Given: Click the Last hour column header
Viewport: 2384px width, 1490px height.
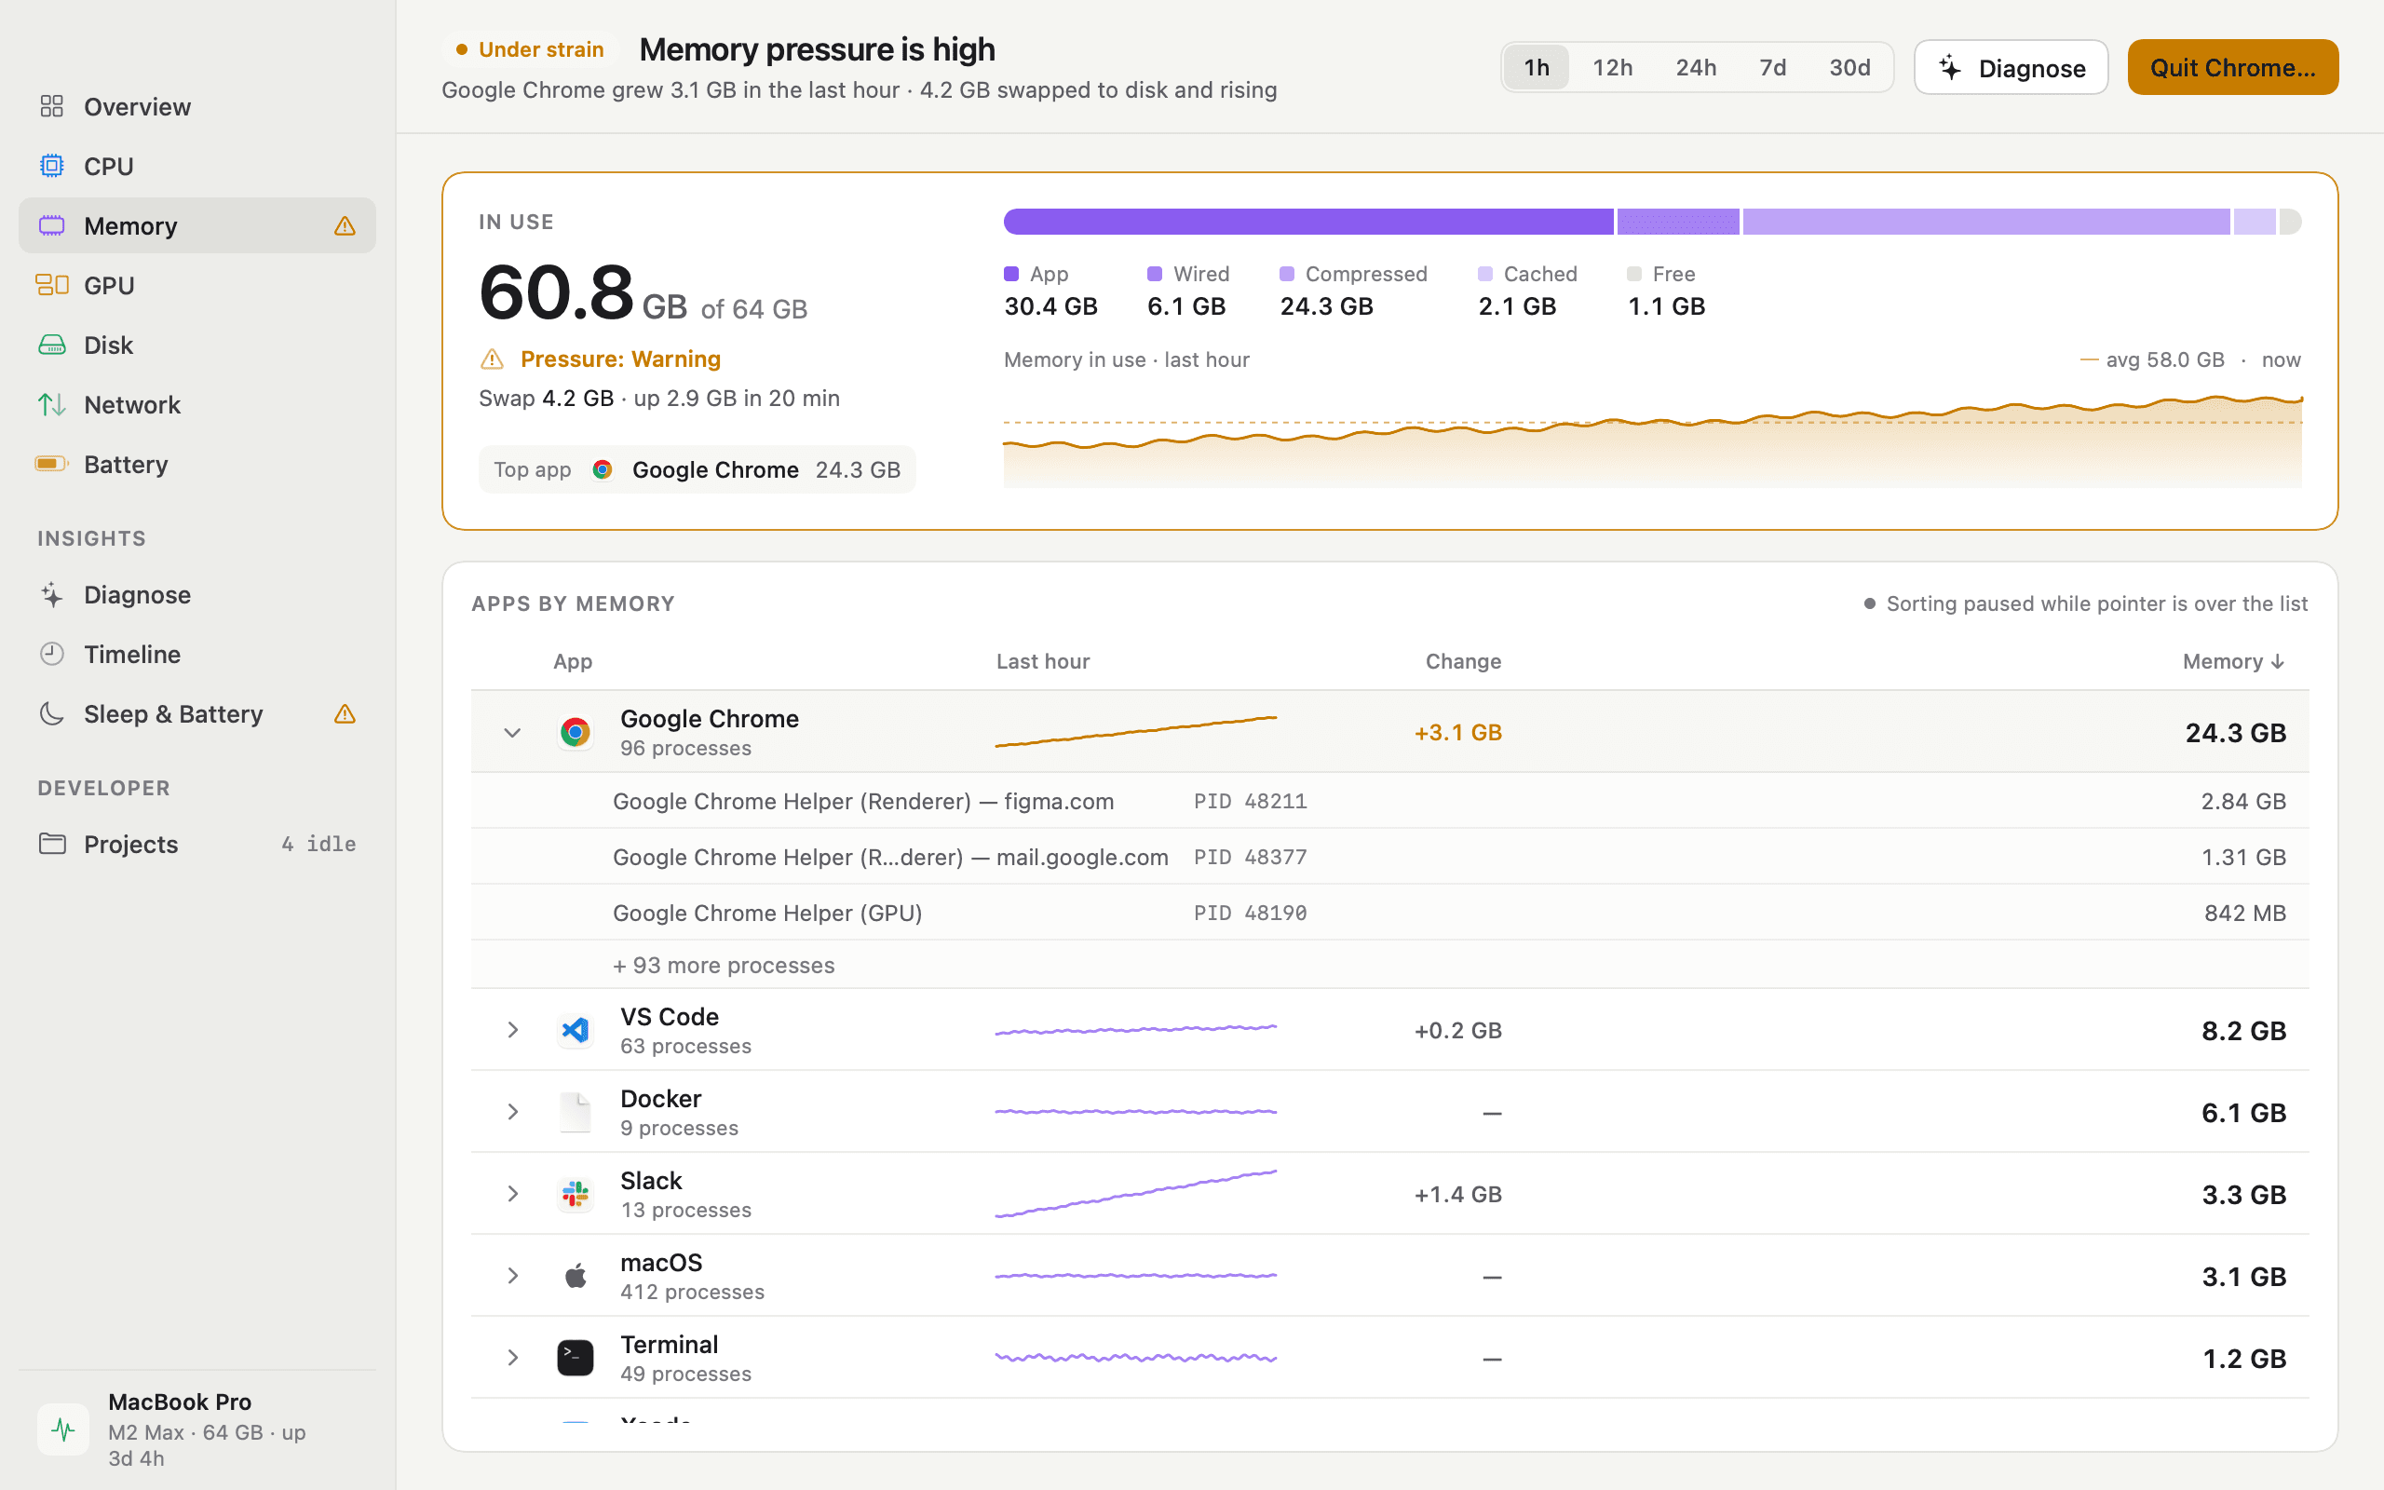Looking at the screenshot, I should click(1042, 661).
